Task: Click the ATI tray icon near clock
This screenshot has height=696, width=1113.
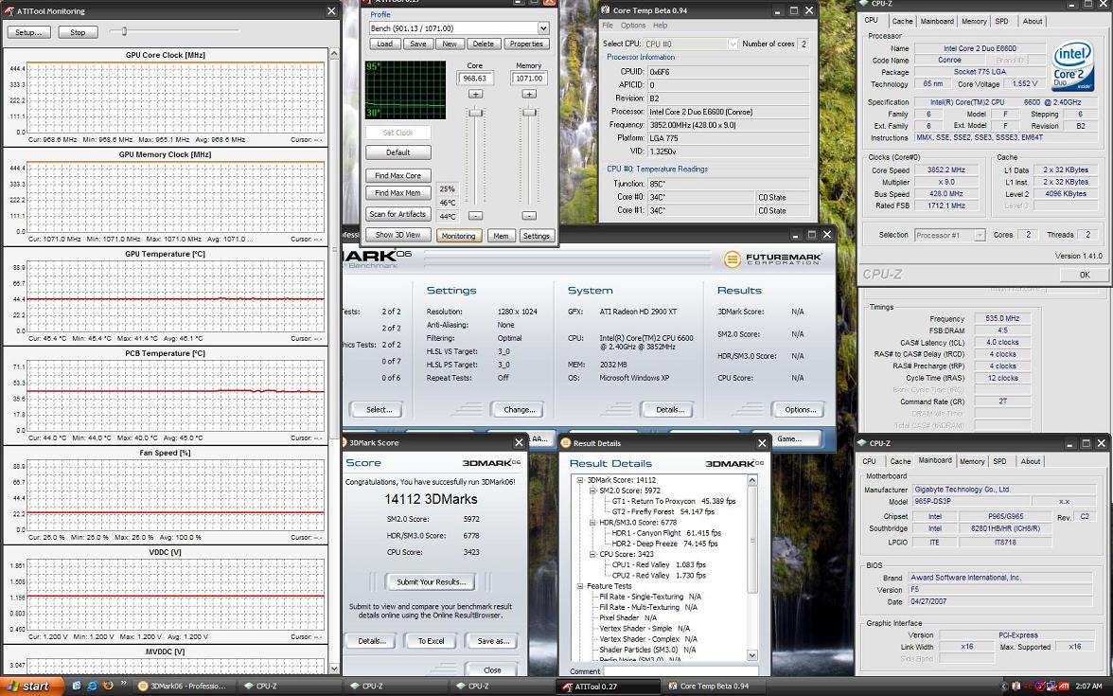Action: (x=1064, y=686)
